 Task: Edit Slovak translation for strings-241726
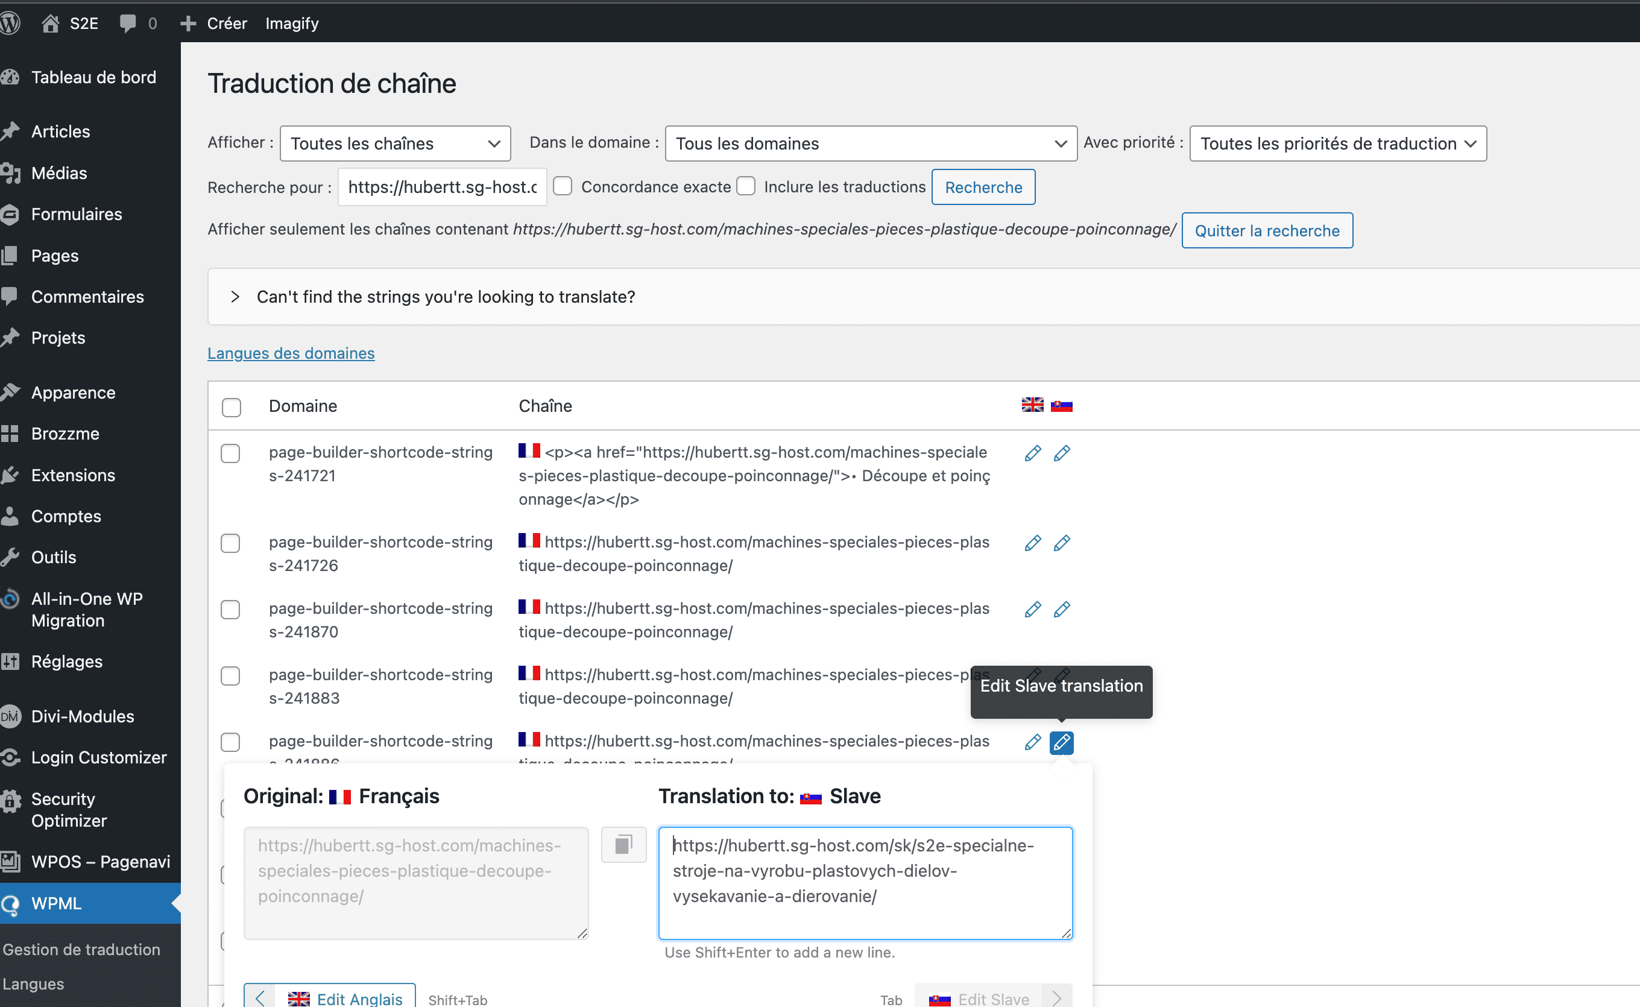pos(1062,543)
